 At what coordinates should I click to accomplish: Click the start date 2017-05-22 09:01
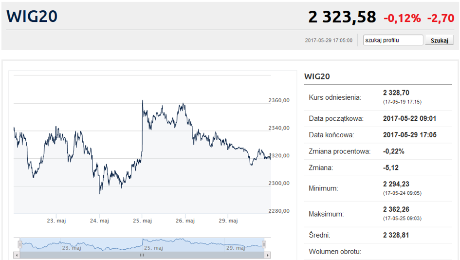(x=409, y=118)
